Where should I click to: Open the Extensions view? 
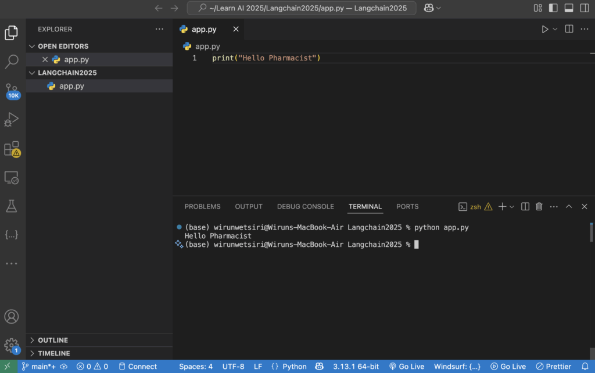(x=12, y=149)
